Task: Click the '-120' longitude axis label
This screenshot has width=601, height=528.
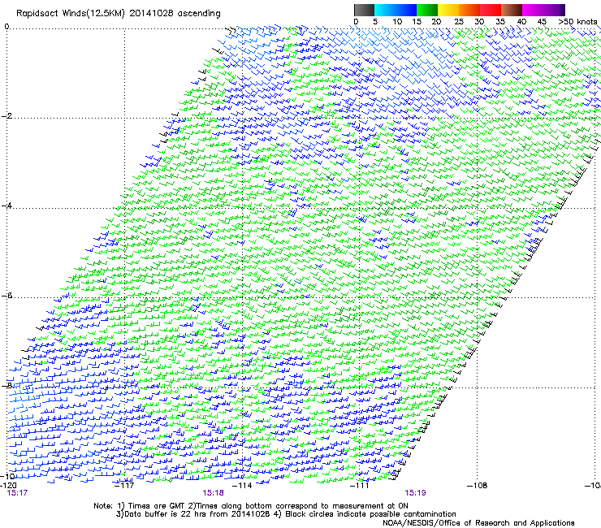Action: [x=8, y=486]
